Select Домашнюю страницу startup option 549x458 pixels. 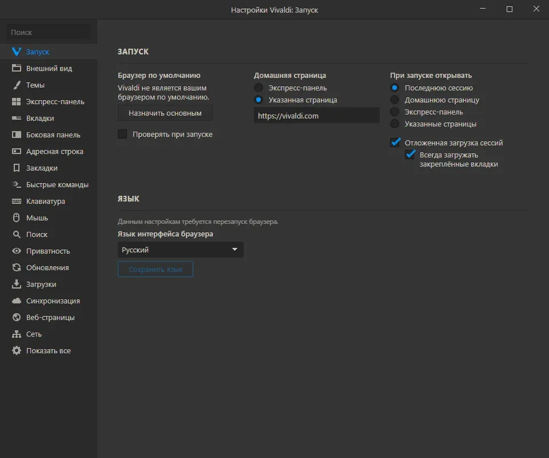(395, 100)
